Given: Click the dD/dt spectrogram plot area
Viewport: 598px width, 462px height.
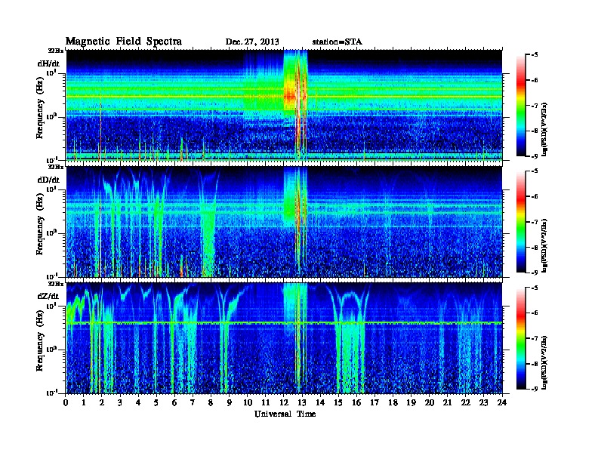Looking at the screenshot, I should coord(284,222).
